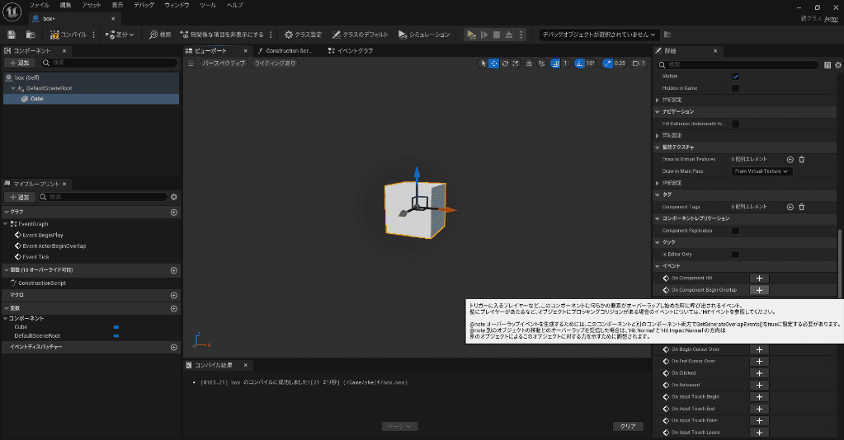Click the Unreal Engine logo icon

click(12, 12)
